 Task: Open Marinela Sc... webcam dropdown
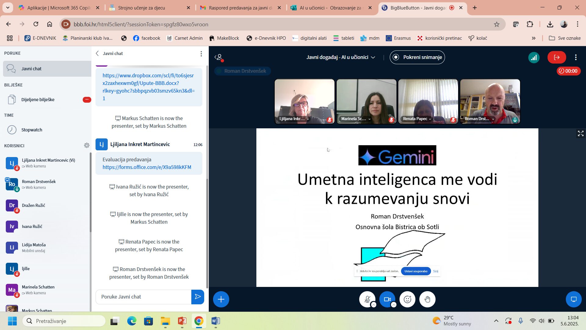point(356,119)
